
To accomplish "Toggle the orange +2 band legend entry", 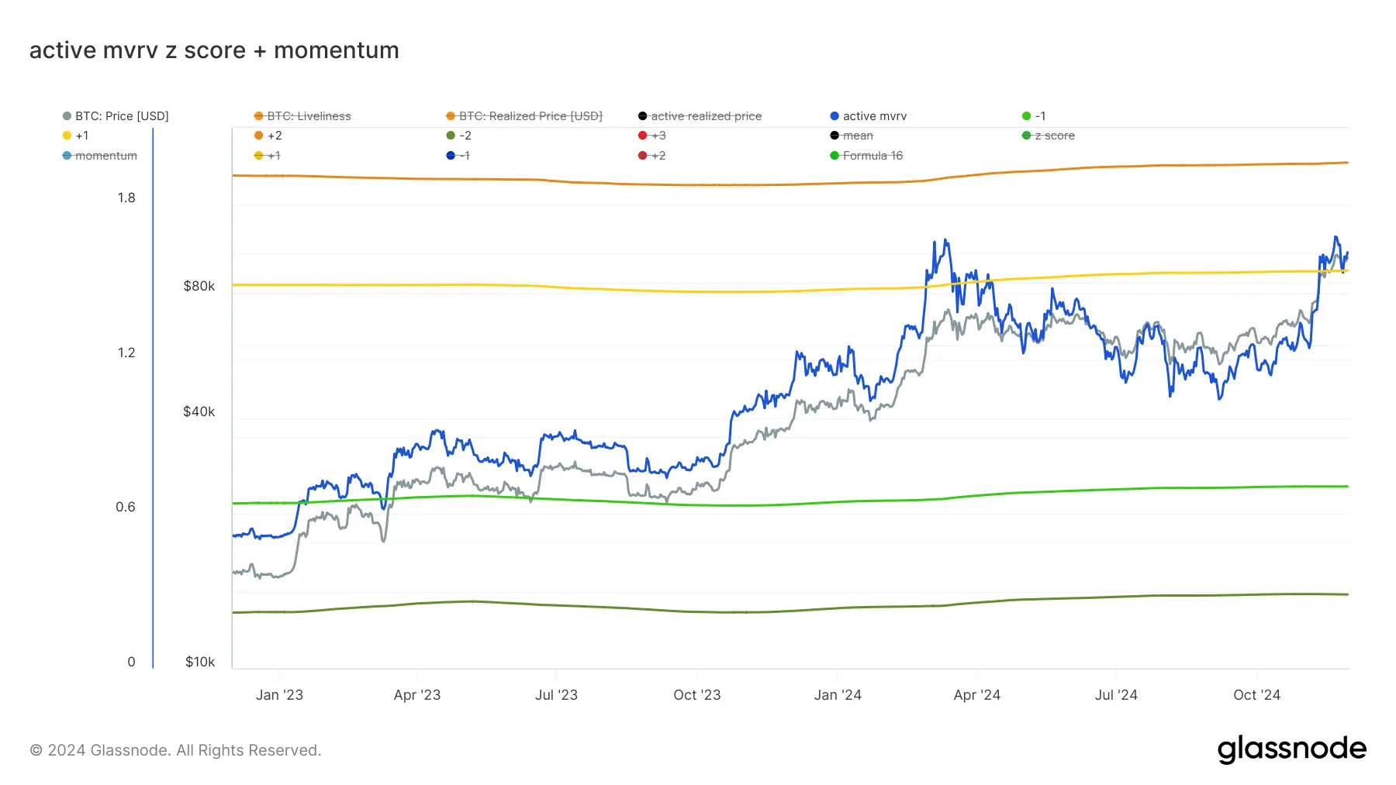I will click(268, 136).
